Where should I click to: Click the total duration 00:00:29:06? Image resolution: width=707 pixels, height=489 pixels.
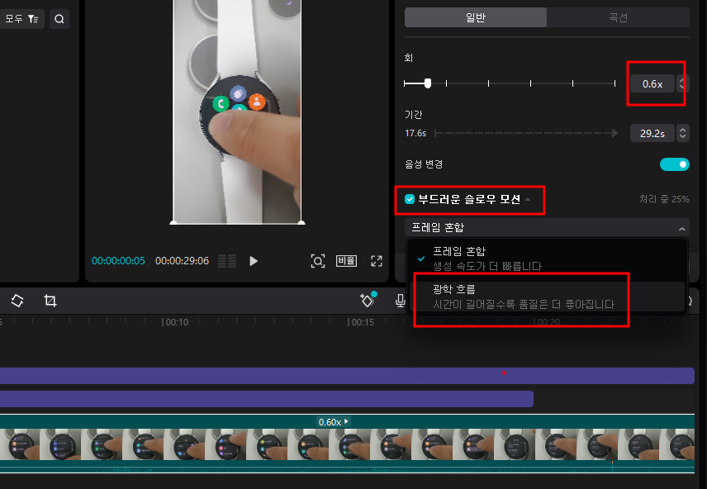click(x=183, y=261)
